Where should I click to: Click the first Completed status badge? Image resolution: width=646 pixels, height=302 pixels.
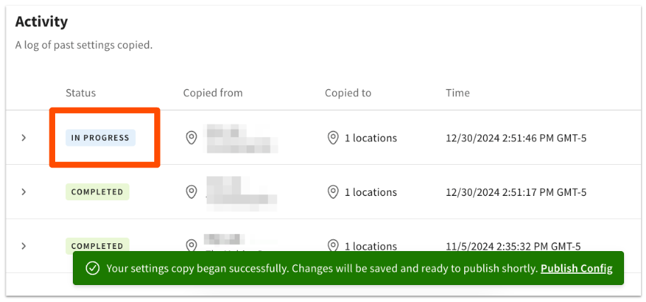coord(98,192)
